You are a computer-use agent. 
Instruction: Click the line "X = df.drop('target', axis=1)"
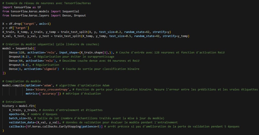[x=26, y=24]
